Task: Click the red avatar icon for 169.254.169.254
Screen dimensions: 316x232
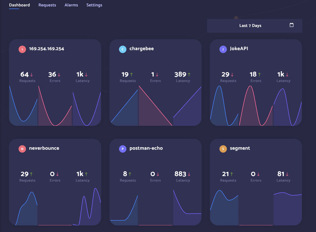Action: tap(22, 49)
